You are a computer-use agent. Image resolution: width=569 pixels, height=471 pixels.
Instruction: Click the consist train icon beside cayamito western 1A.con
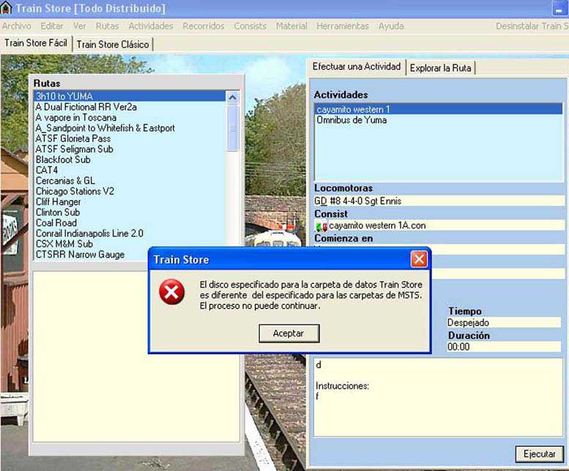[321, 226]
